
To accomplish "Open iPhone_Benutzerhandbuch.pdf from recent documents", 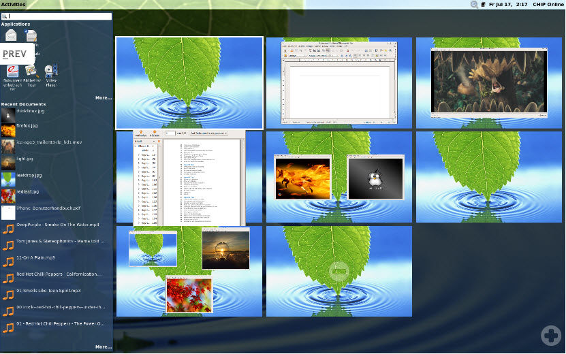I will 41,212.
